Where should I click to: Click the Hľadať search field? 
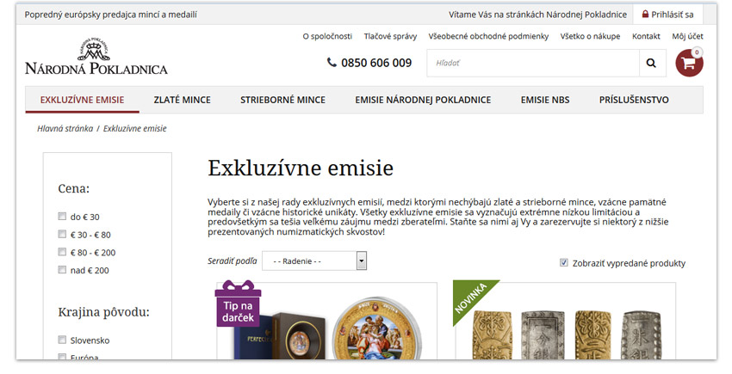(533, 63)
